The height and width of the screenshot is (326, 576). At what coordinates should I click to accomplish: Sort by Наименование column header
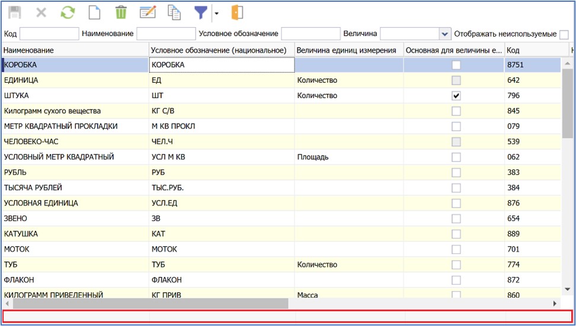tap(75, 50)
